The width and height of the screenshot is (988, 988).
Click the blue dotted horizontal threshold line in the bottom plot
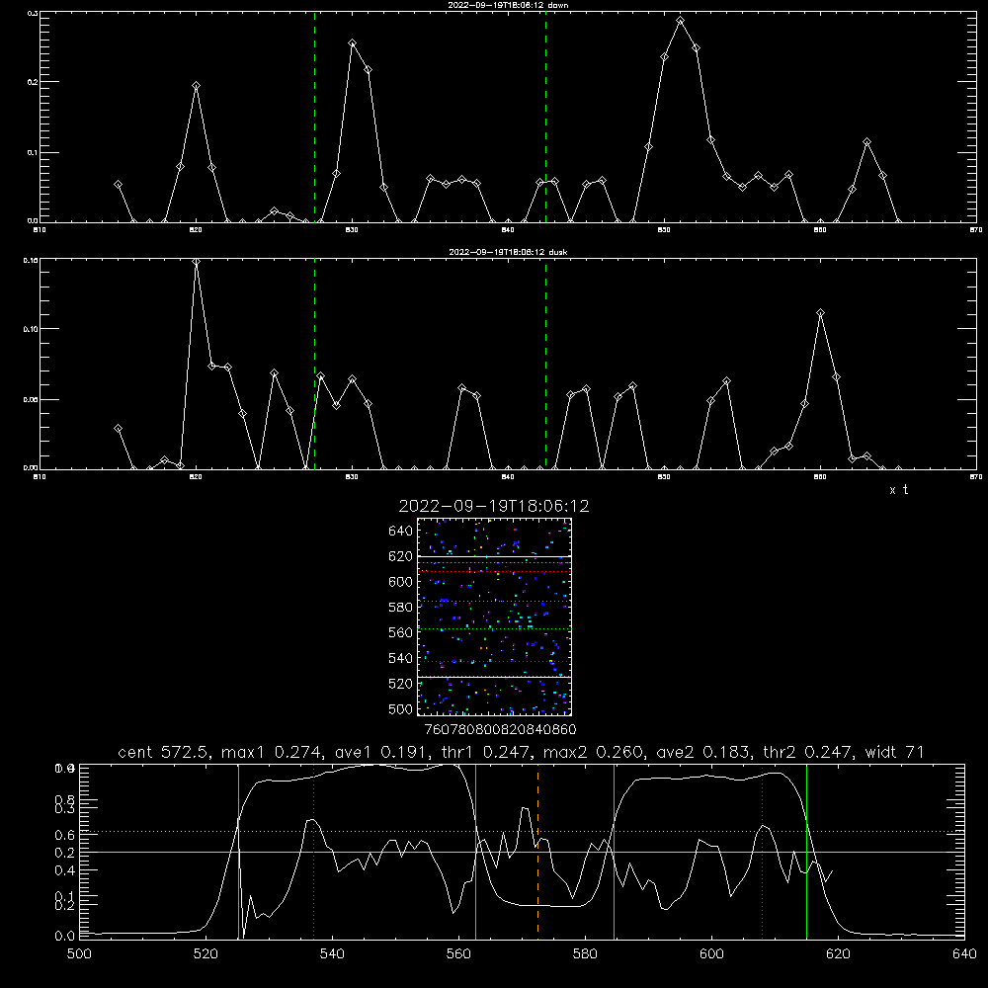pyautogui.click(x=523, y=832)
